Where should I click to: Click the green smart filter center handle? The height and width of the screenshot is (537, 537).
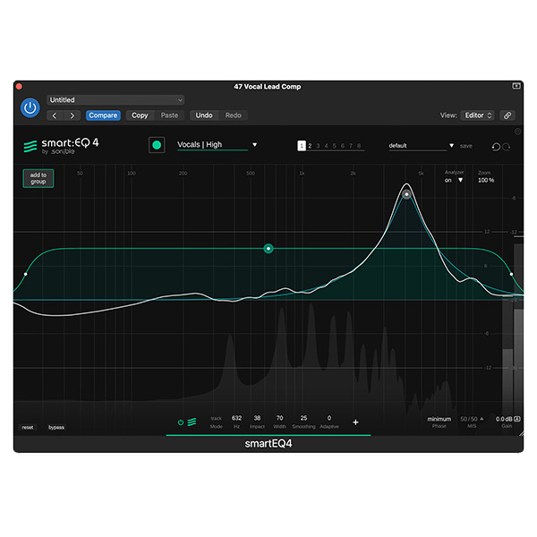(268, 249)
